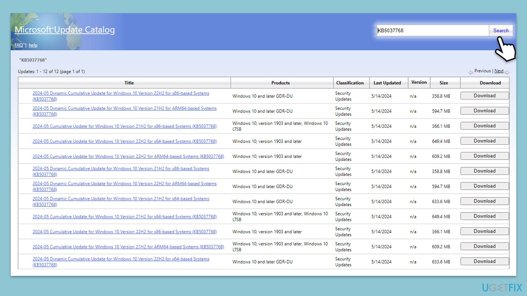This screenshot has height=296, width=527.
Task: Click size 366.1 MB in Cumulative 21H2 x86 row
Action: tap(441, 126)
